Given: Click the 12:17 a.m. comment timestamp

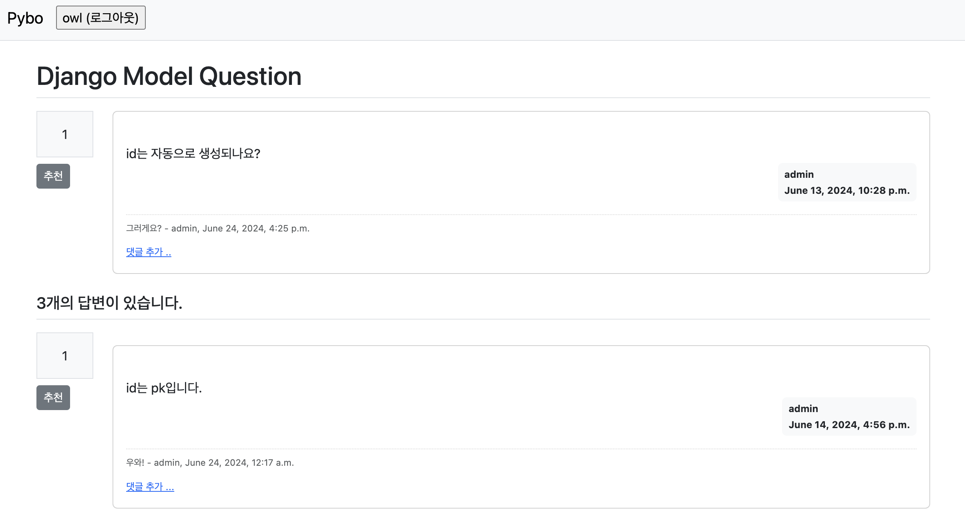Looking at the screenshot, I should tap(273, 463).
